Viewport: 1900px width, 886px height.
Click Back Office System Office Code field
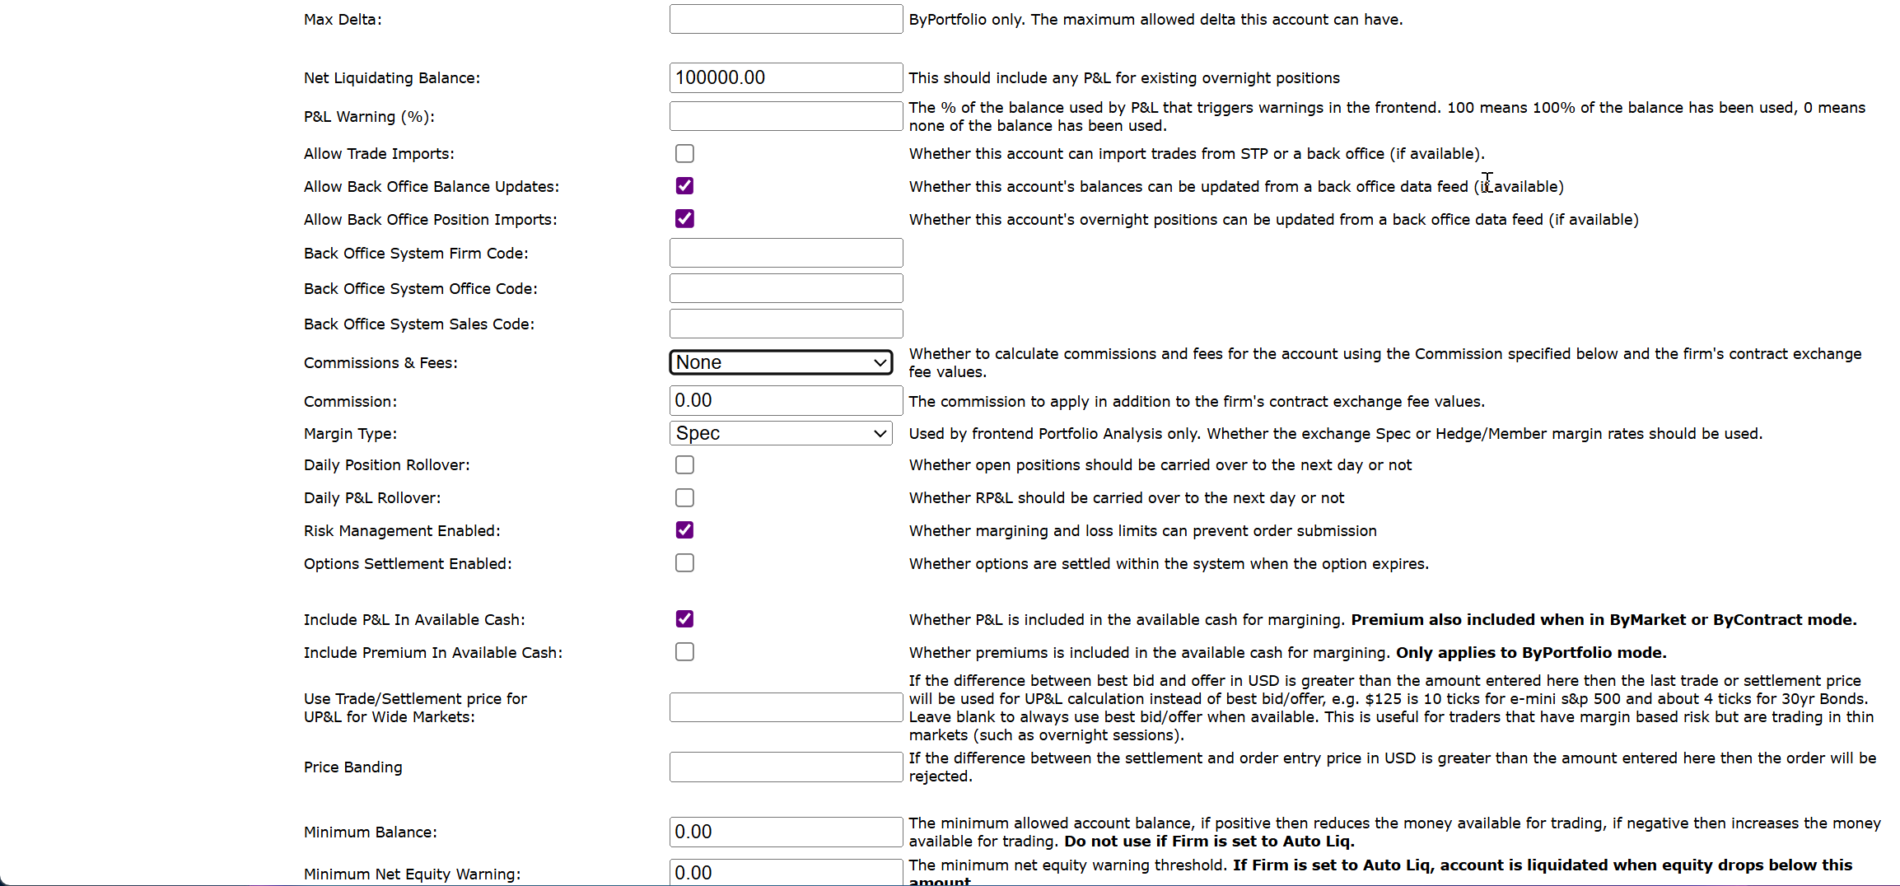tap(786, 288)
